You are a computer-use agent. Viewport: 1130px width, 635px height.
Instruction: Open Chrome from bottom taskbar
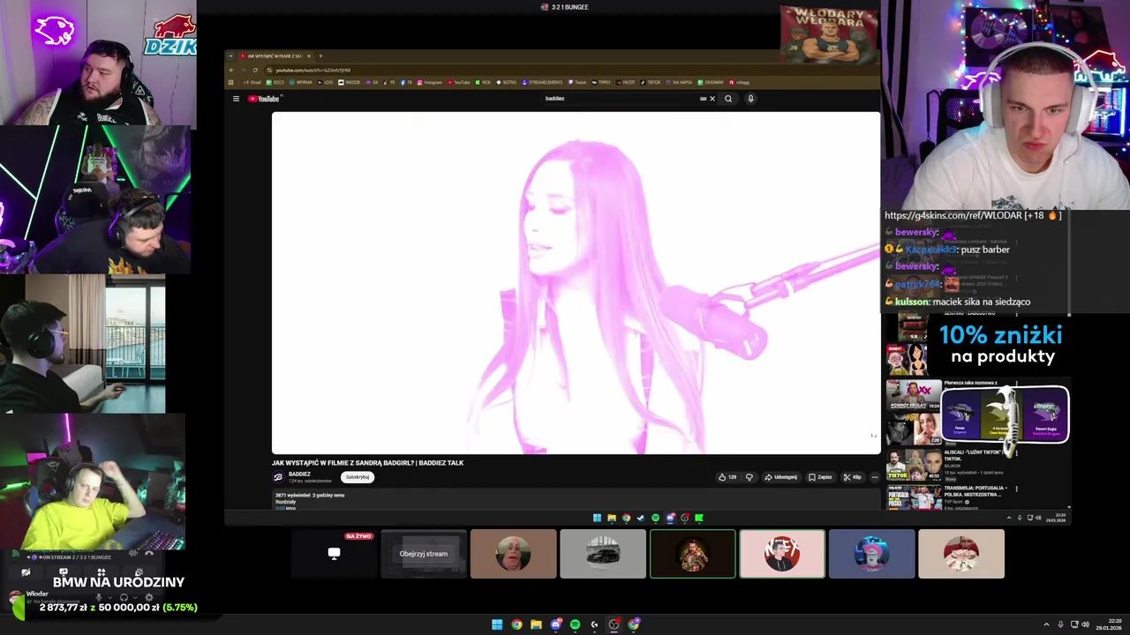(x=516, y=624)
